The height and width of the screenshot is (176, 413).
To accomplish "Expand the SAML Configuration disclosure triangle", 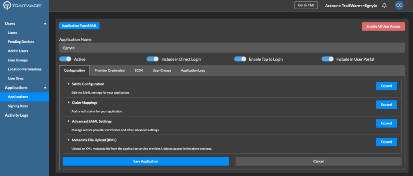I will [69, 84].
